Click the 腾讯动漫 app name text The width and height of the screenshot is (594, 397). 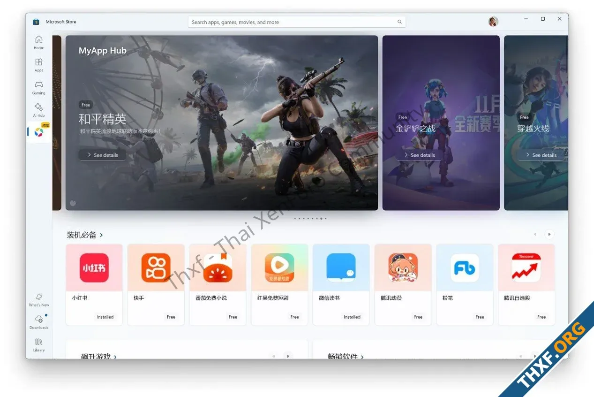click(391, 298)
